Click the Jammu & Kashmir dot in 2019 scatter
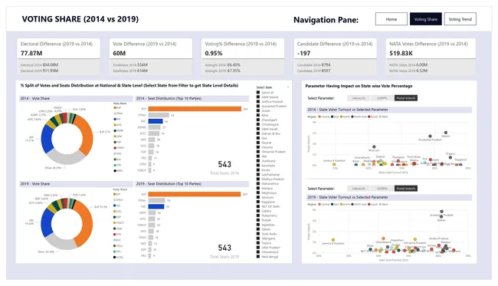 [333, 240]
